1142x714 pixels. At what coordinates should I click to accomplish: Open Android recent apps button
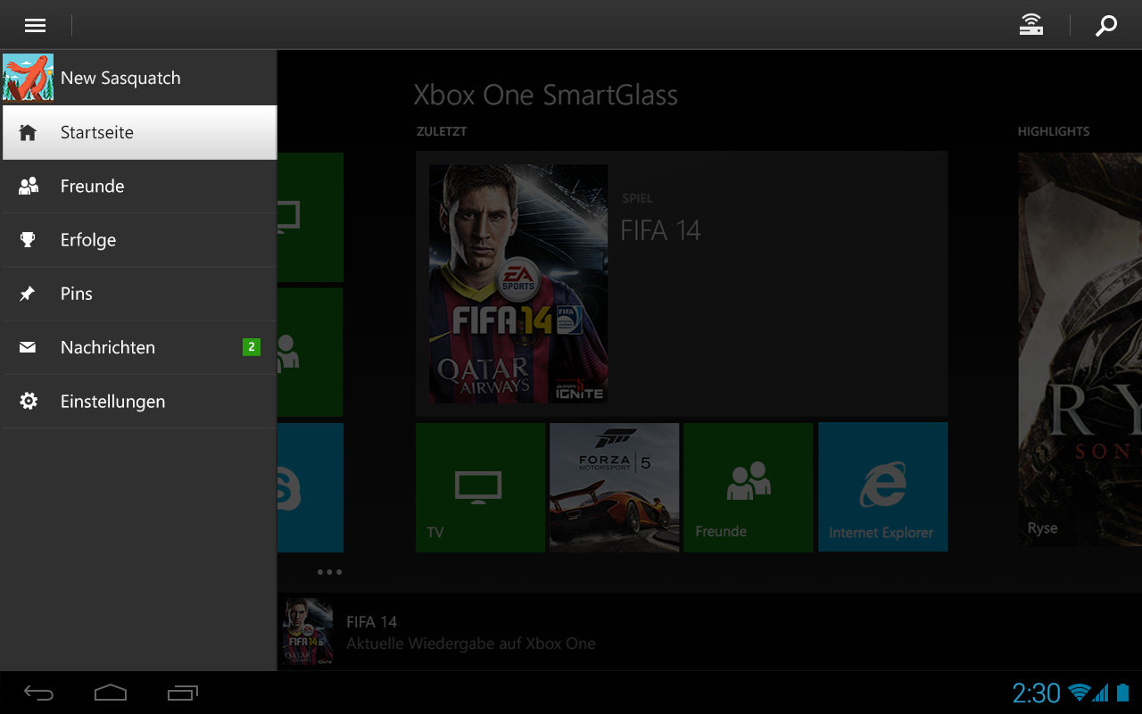pos(183,693)
